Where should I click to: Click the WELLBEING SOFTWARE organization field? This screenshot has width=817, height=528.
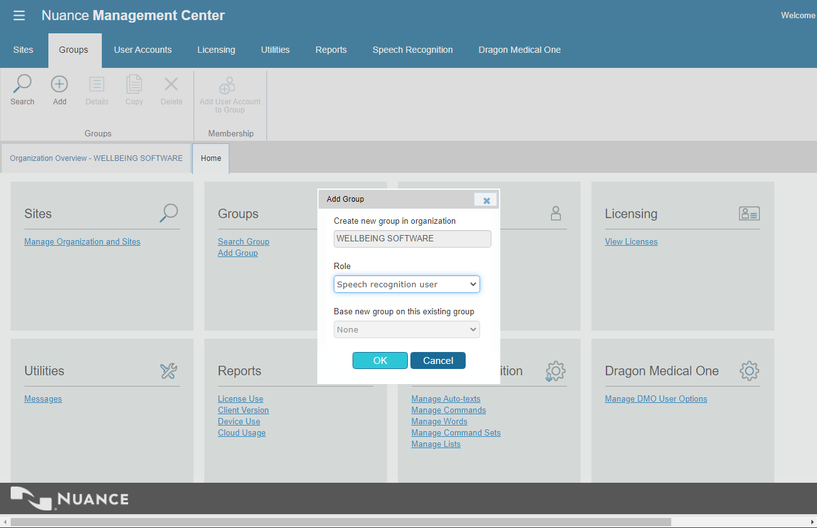tap(412, 239)
